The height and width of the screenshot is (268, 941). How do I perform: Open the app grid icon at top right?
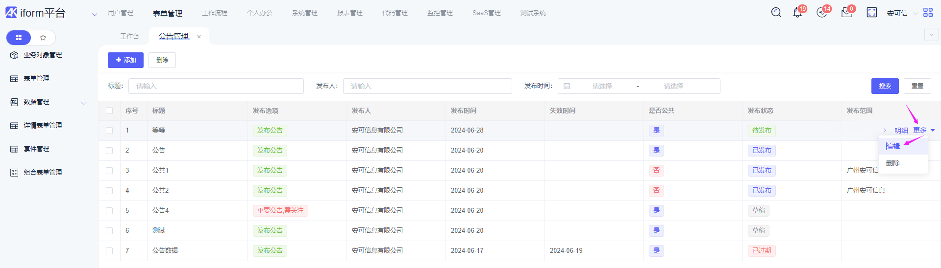[928, 13]
